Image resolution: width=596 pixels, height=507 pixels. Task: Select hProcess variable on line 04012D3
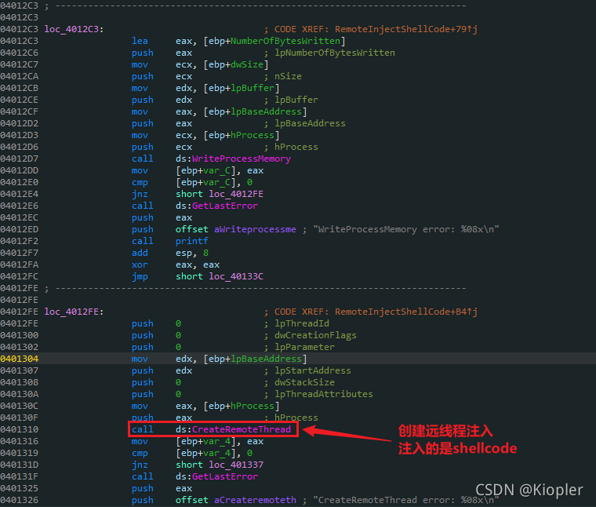coord(253,136)
